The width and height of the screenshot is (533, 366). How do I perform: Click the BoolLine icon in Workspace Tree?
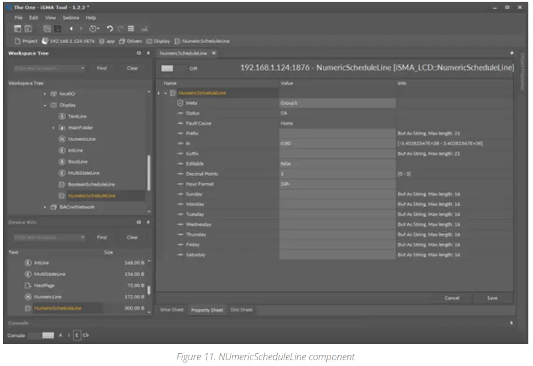(61, 162)
